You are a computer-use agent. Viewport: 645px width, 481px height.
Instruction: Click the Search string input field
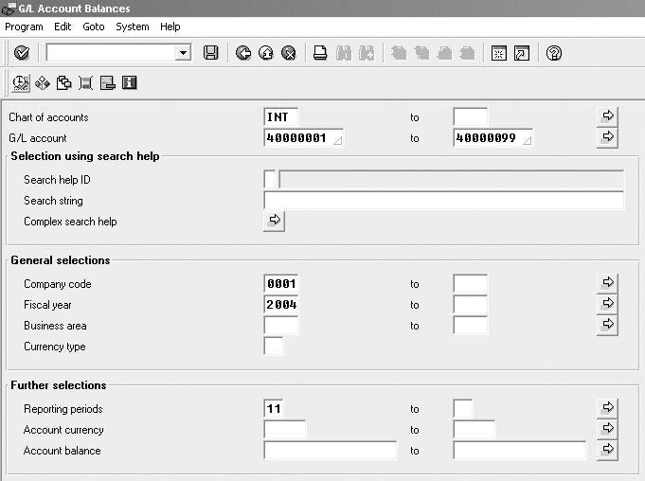click(443, 201)
